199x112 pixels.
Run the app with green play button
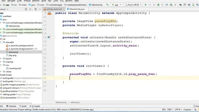pos(146,5)
